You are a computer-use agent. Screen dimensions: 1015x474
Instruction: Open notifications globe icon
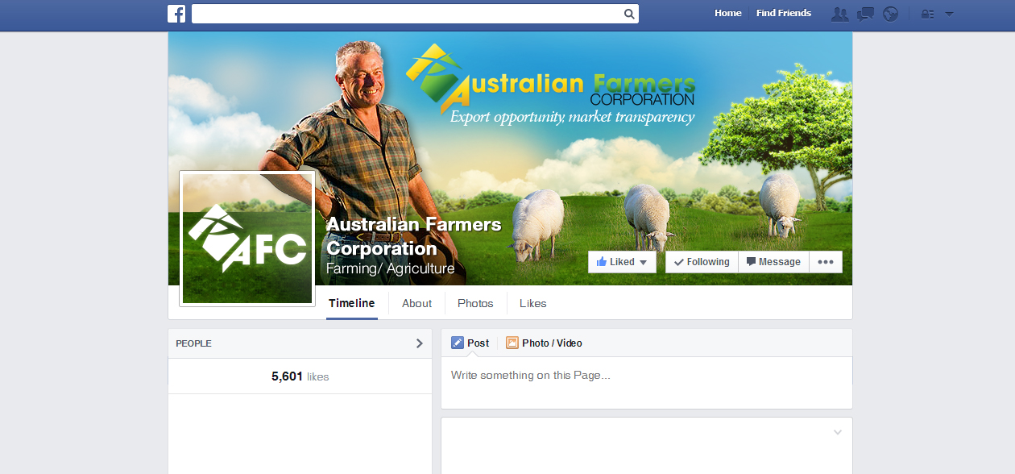click(x=890, y=14)
